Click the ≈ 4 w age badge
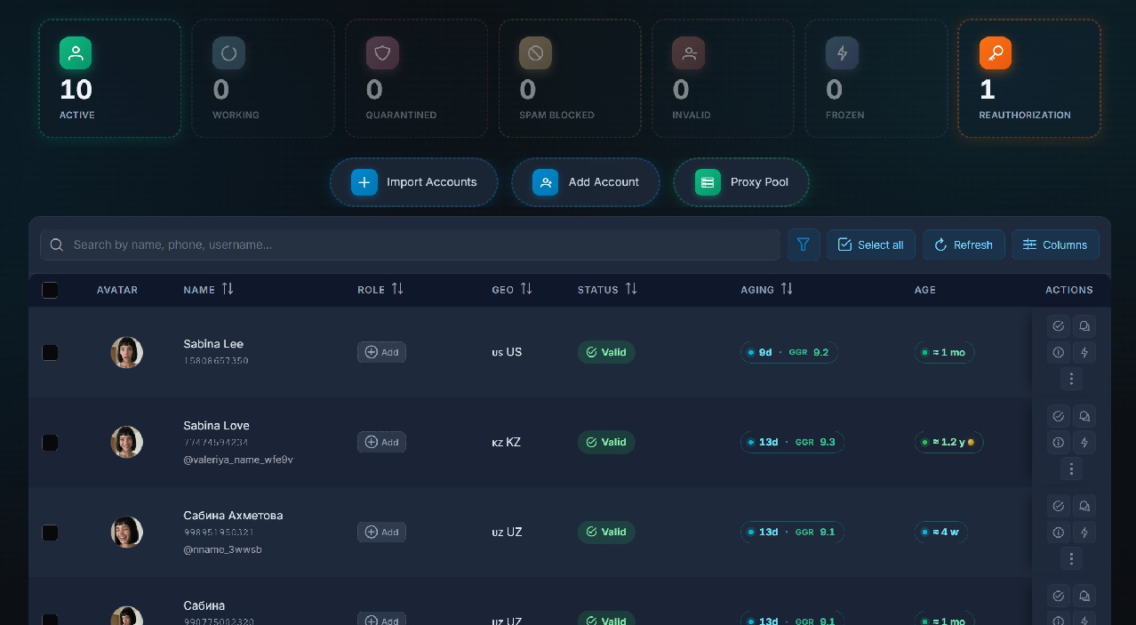This screenshot has width=1136, height=625. (x=941, y=532)
